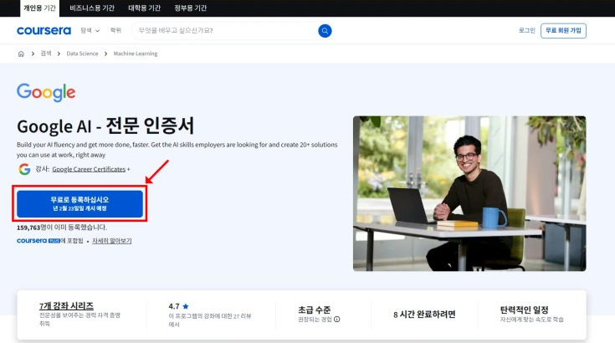This screenshot has height=343, width=615.
Task: Click the Machine Learning breadcrumb link
Action: (136, 54)
